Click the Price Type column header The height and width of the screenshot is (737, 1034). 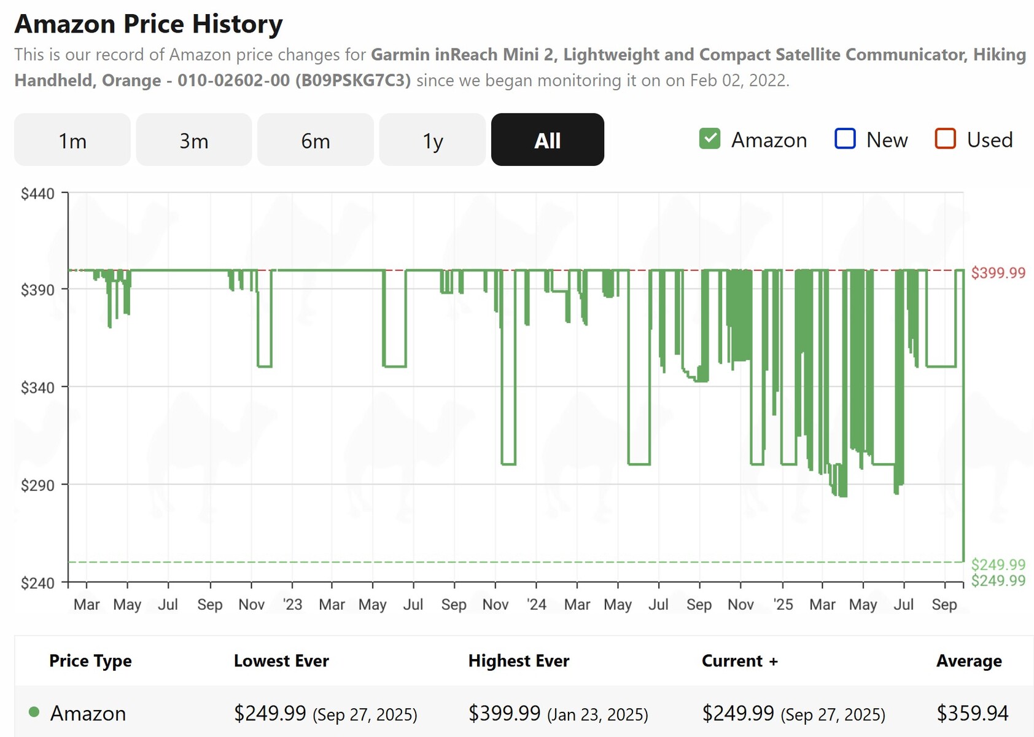[x=90, y=661]
